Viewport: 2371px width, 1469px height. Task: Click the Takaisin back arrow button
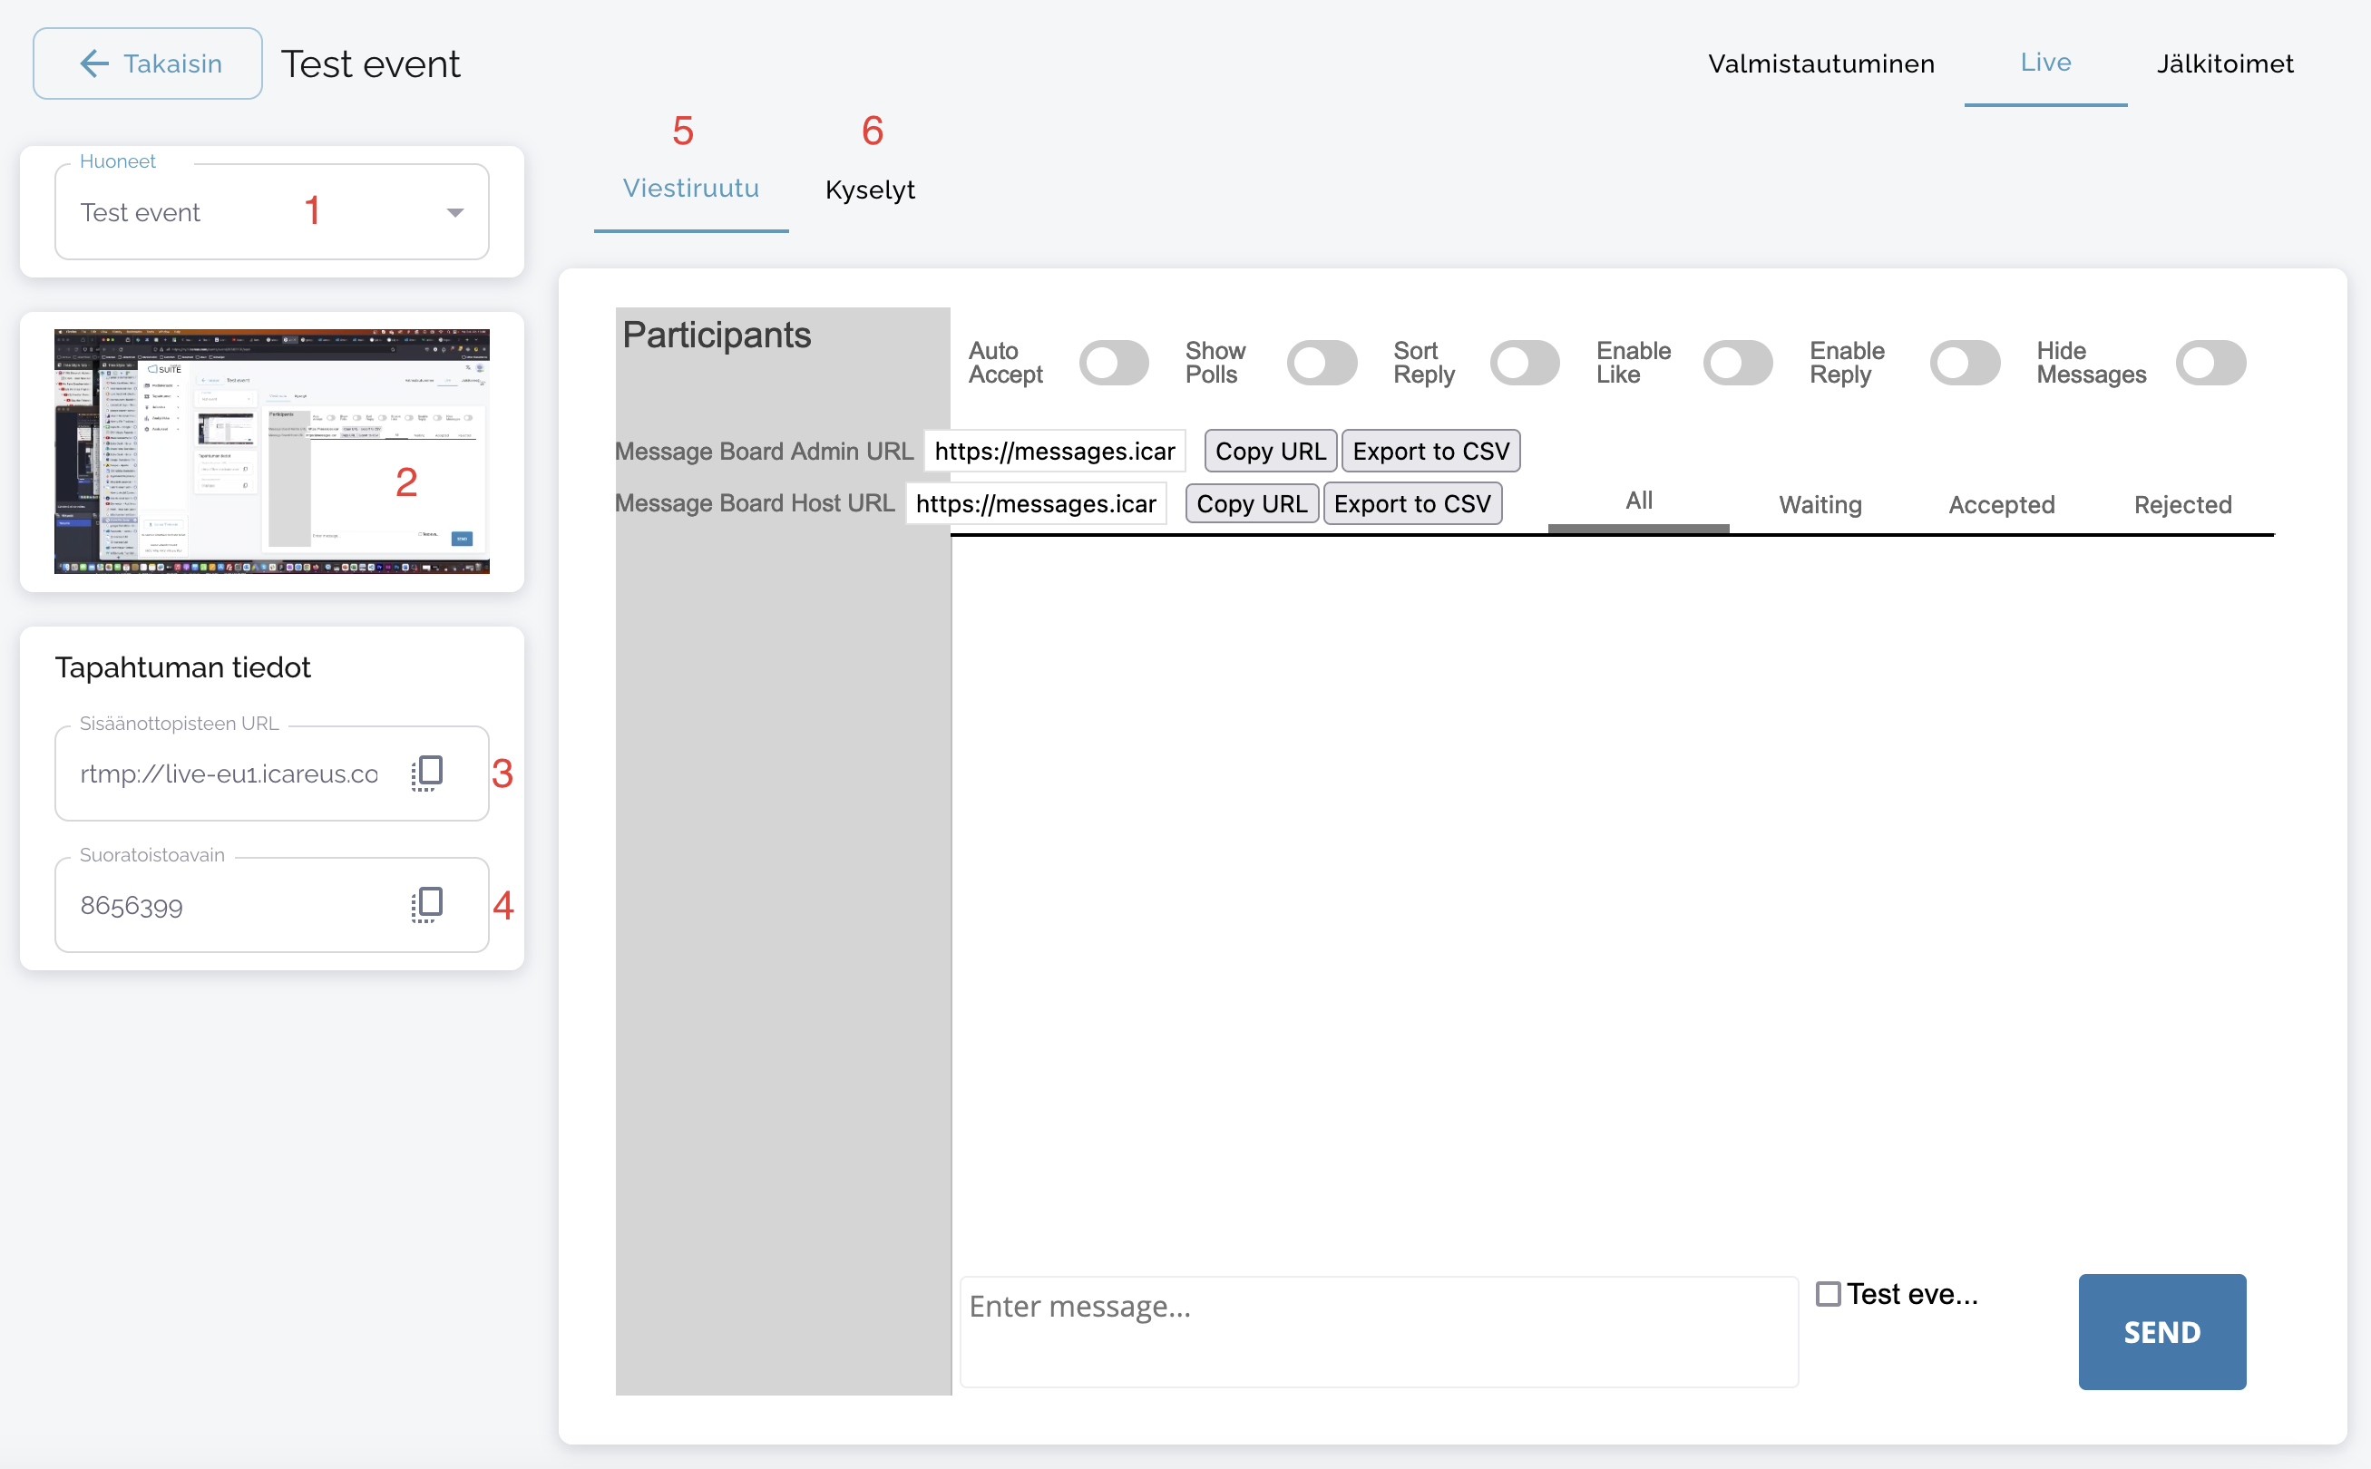click(x=148, y=63)
